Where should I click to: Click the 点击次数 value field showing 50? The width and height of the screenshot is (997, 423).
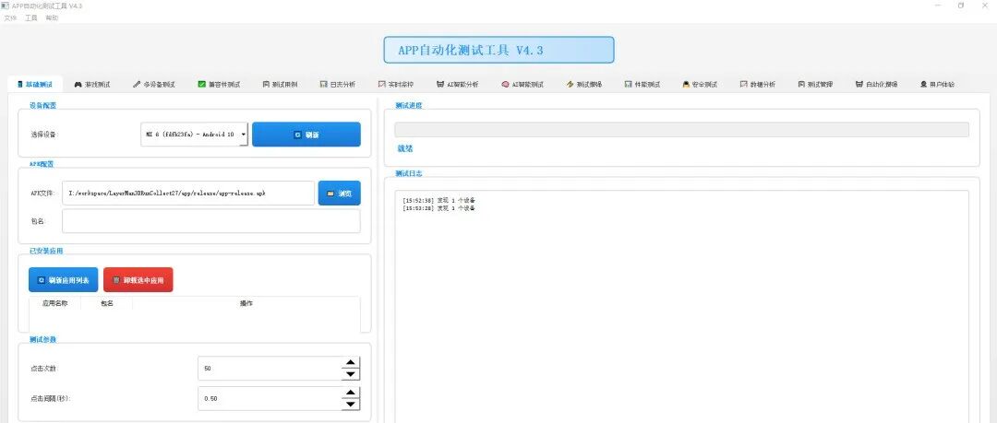(270, 369)
